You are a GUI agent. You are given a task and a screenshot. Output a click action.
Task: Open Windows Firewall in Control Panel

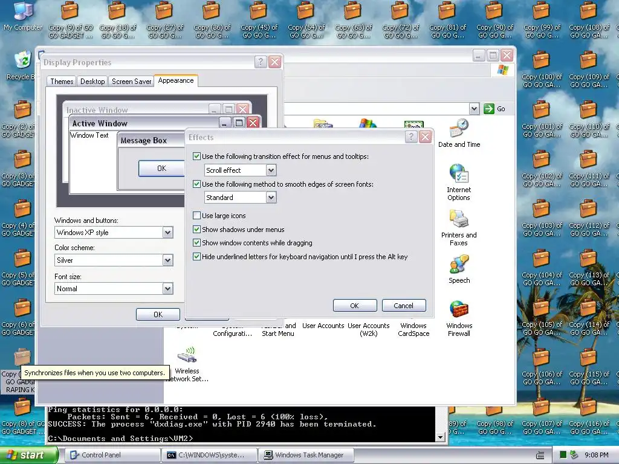coord(459,318)
